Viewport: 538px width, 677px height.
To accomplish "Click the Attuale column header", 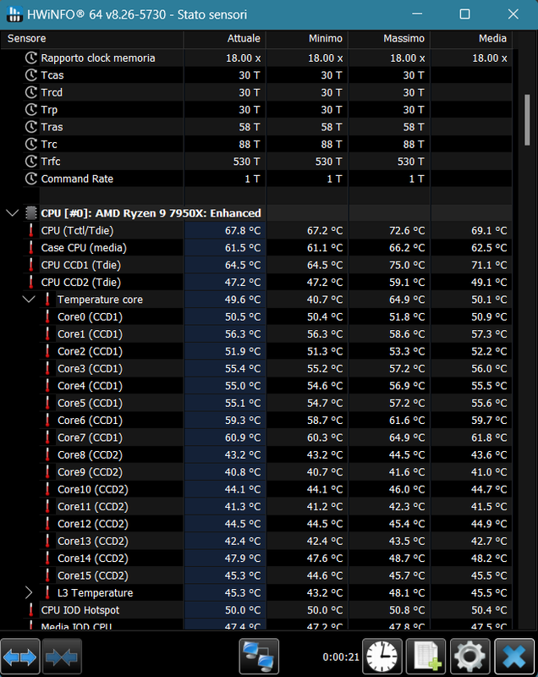I will click(225, 39).
